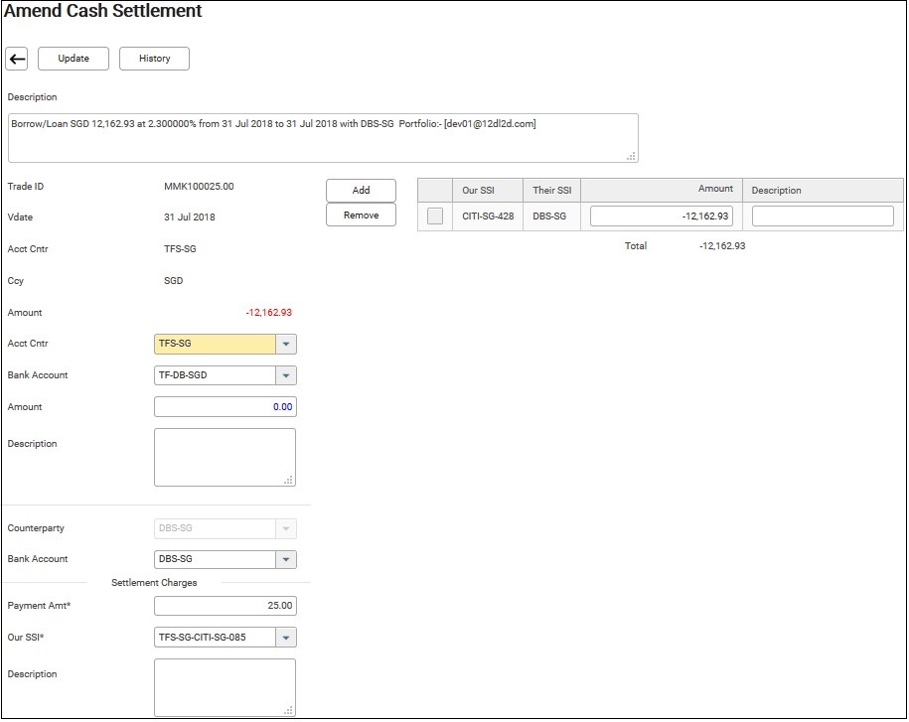Click the resize grip of top description box
The image size is (909, 722).
[x=631, y=156]
